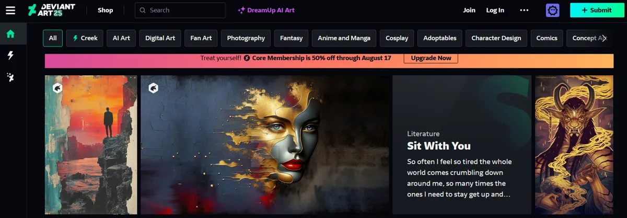Focus the Search input field
The height and width of the screenshot is (218, 627).
point(180,10)
